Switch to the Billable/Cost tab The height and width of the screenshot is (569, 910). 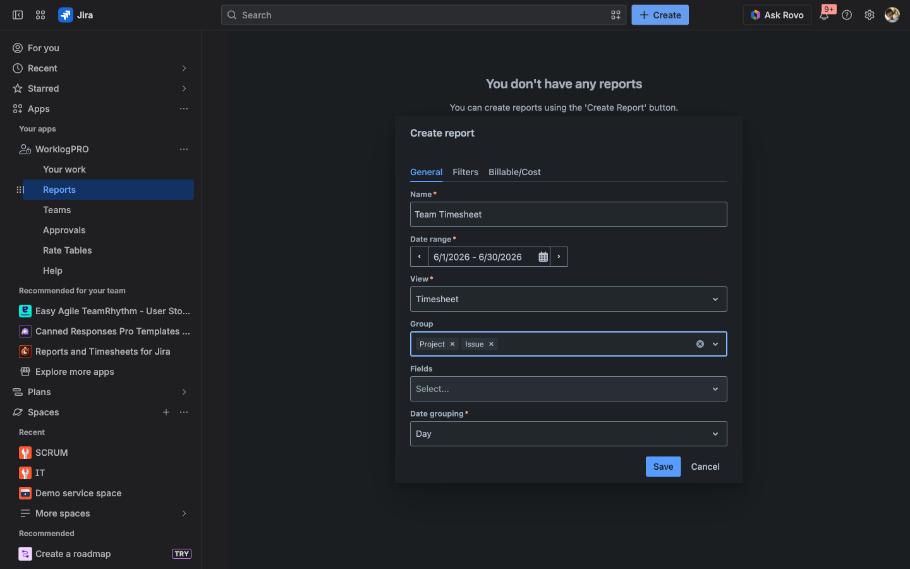click(514, 172)
